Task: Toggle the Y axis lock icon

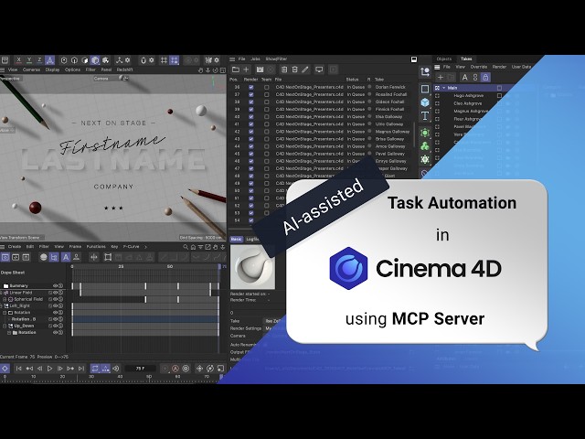Action: pyautogui.click(x=29, y=60)
